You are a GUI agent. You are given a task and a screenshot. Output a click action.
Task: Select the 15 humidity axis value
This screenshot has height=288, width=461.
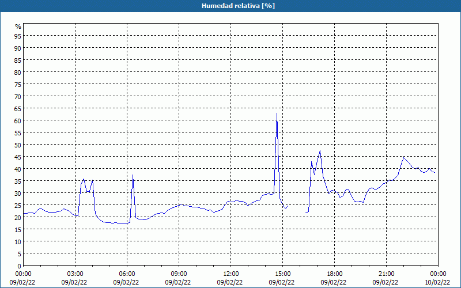pyautogui.click(x=18, y=229)
